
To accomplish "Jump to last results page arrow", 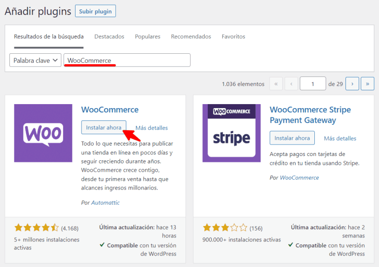I will [x=367, y=84].
